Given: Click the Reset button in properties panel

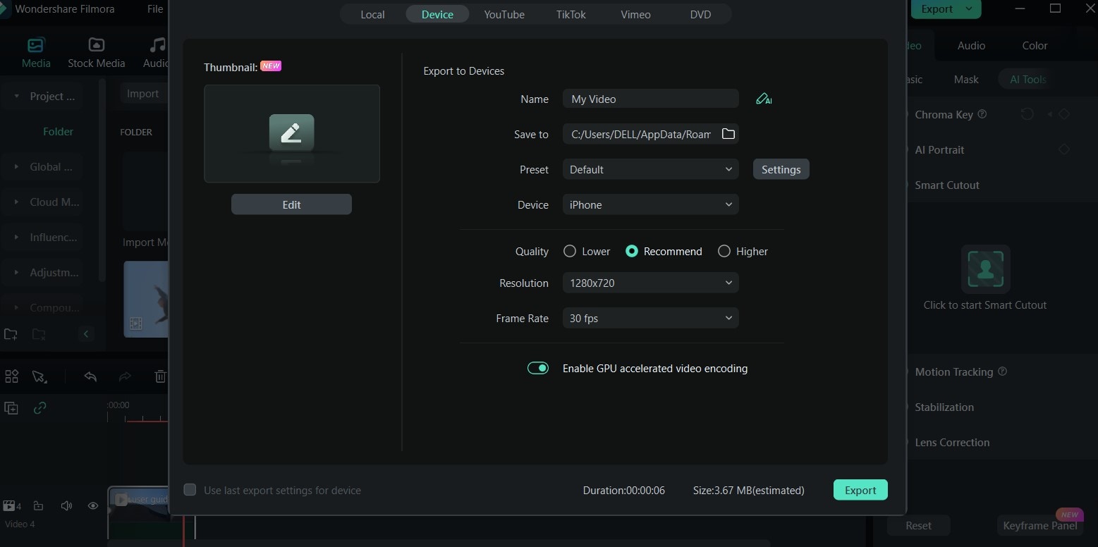Looking at the screenshot, I should 918,525.
